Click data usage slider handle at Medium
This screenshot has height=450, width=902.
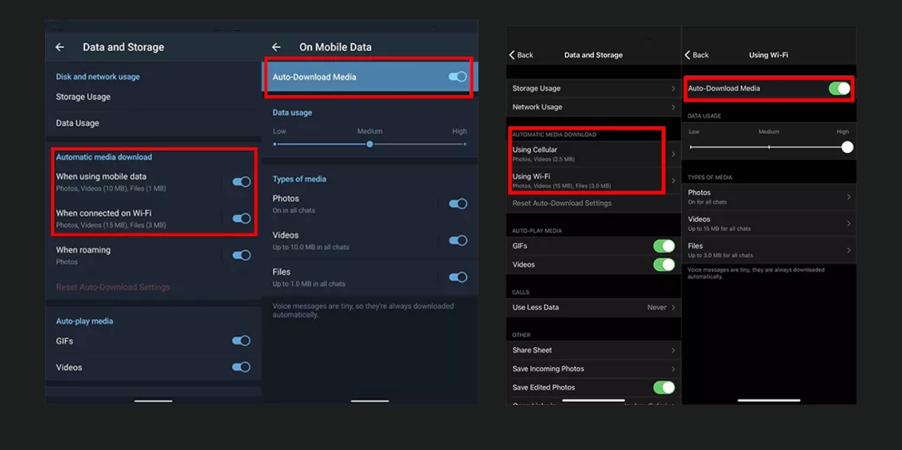[x=370, y=144]
